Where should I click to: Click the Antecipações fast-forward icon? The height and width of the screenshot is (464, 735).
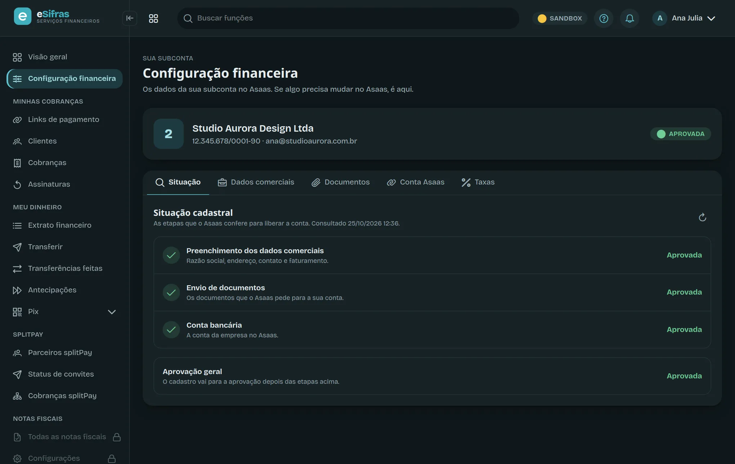click(17, 290)
